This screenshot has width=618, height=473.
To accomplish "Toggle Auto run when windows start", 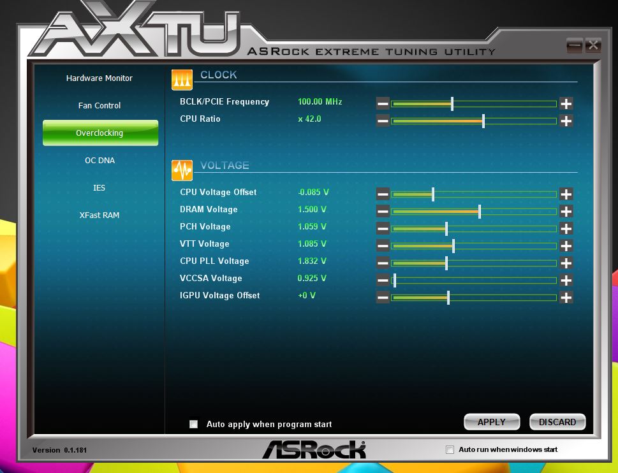I will click(450, 450).
